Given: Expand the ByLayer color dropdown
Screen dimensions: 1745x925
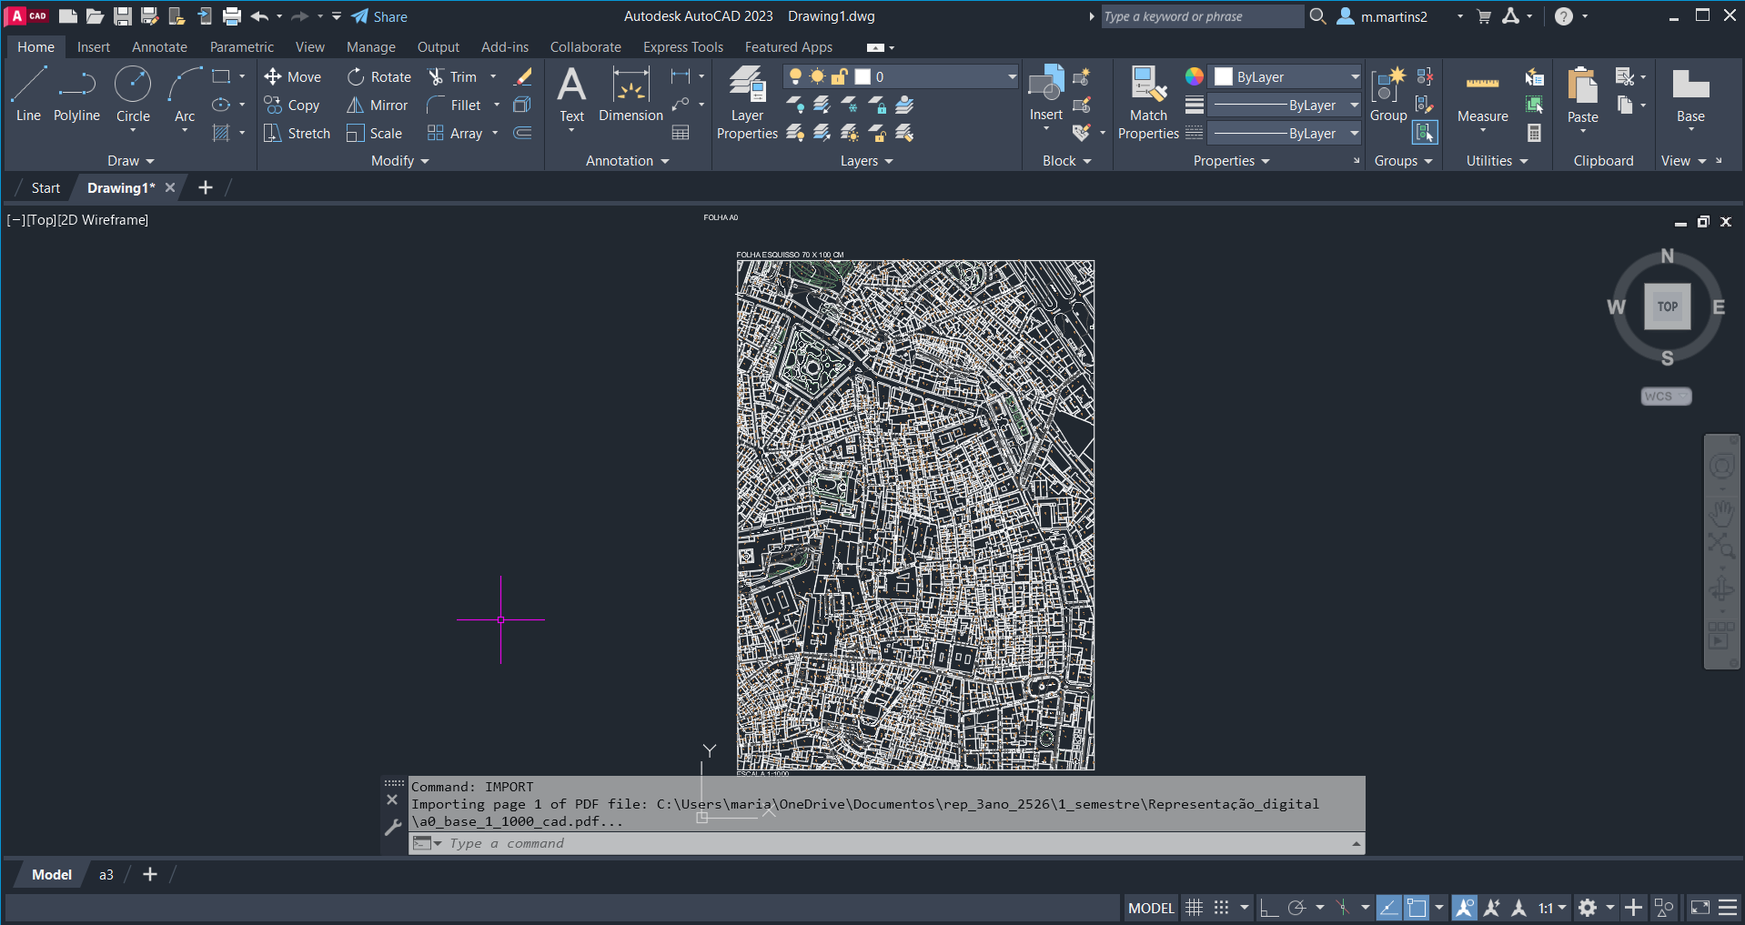Looking at the screenshot, I should coord(1354,77).
